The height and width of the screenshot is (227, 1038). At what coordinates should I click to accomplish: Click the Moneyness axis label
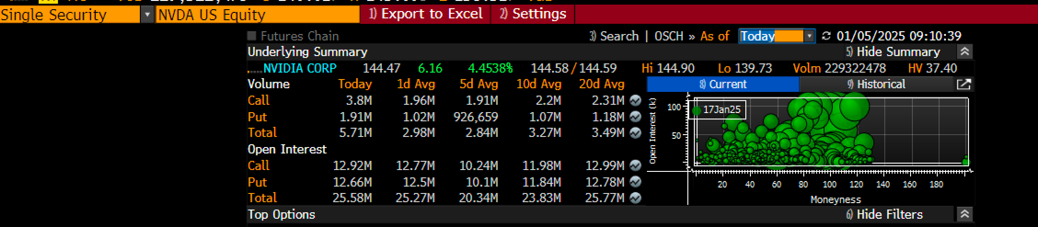point(836,200)
